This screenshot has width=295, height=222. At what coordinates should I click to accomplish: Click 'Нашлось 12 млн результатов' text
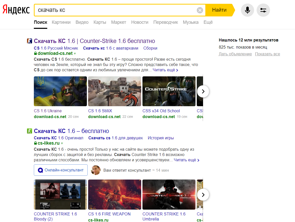point(249,40)
